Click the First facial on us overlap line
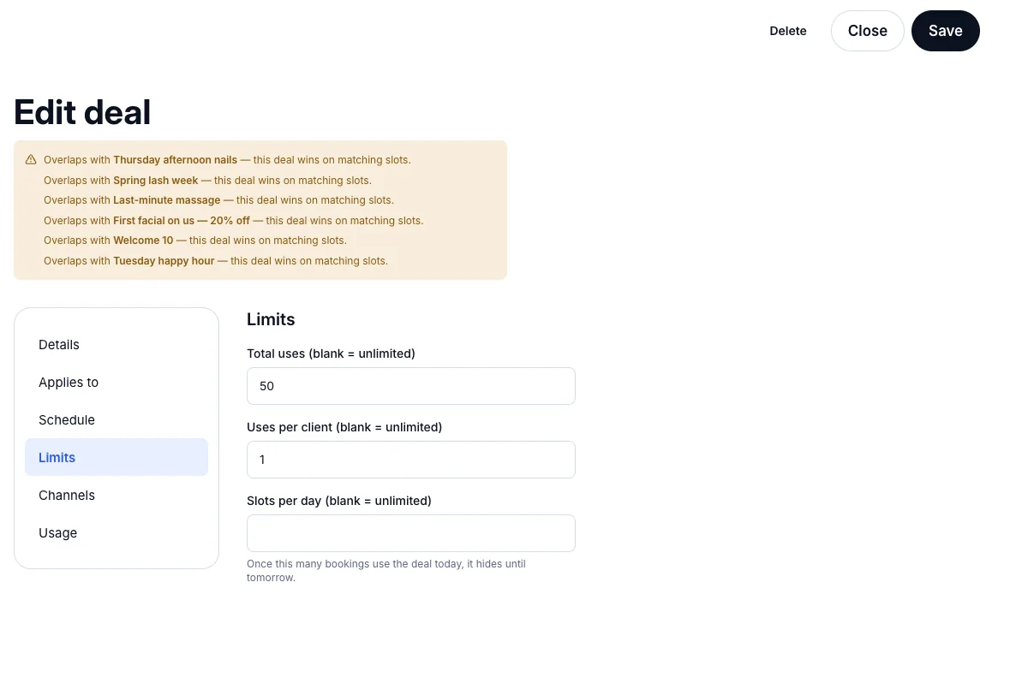1028x689 pixels. [233, 221]
